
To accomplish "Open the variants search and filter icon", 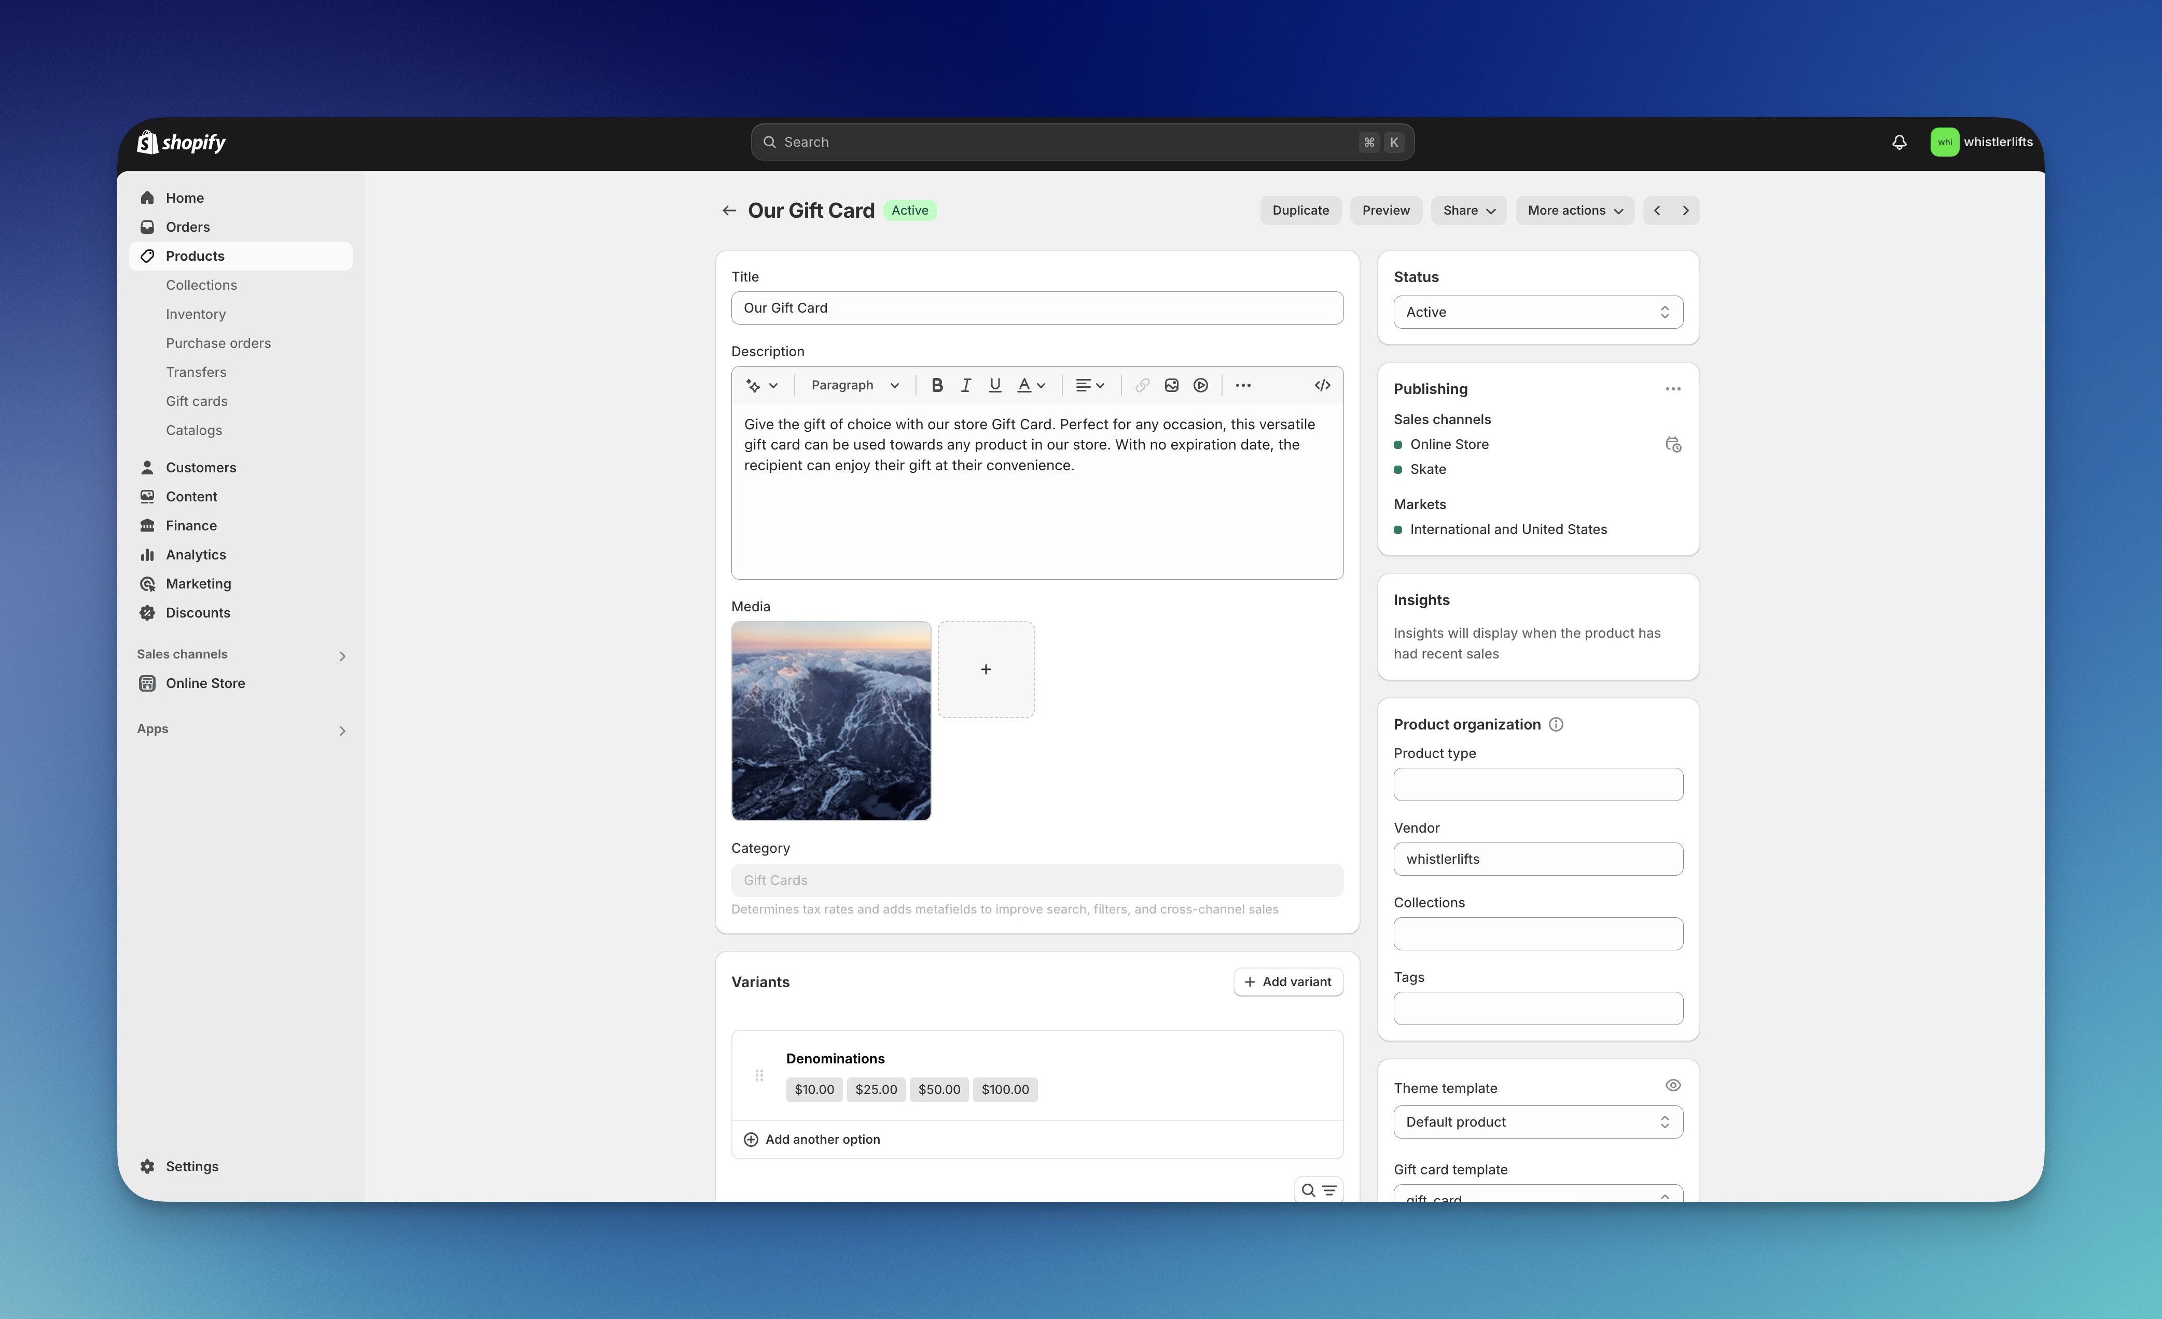I will click(x=1318, y=1190).
